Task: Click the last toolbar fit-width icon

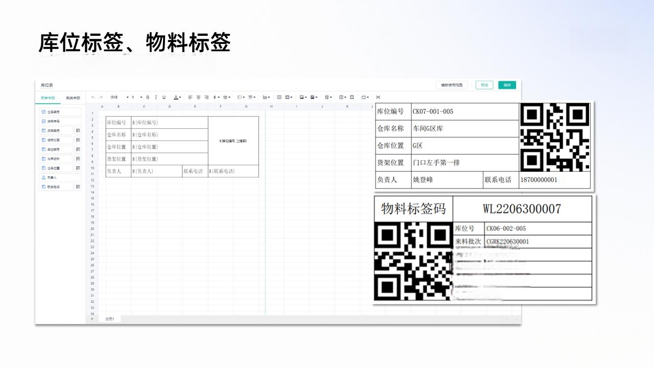Action: (x=378, y=97)
